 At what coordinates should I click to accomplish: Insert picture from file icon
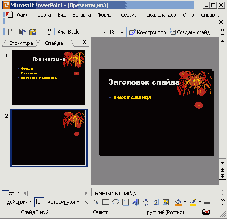point(166,202)
